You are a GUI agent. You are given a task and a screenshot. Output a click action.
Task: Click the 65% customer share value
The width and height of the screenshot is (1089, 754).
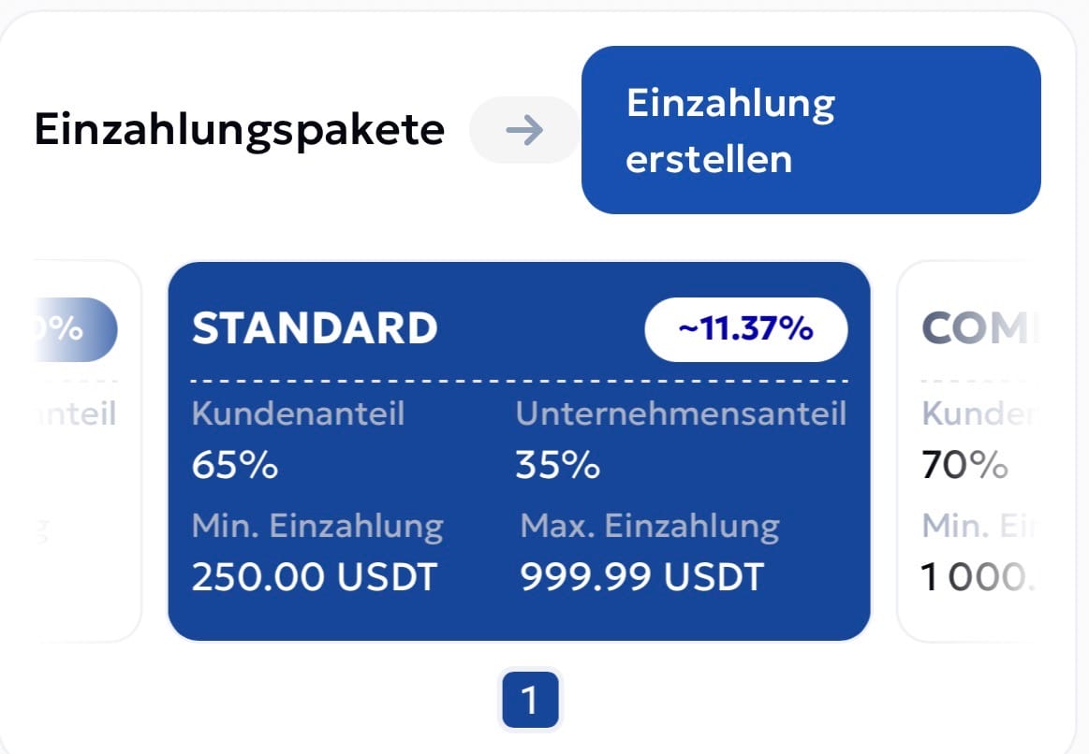[235, 465]
